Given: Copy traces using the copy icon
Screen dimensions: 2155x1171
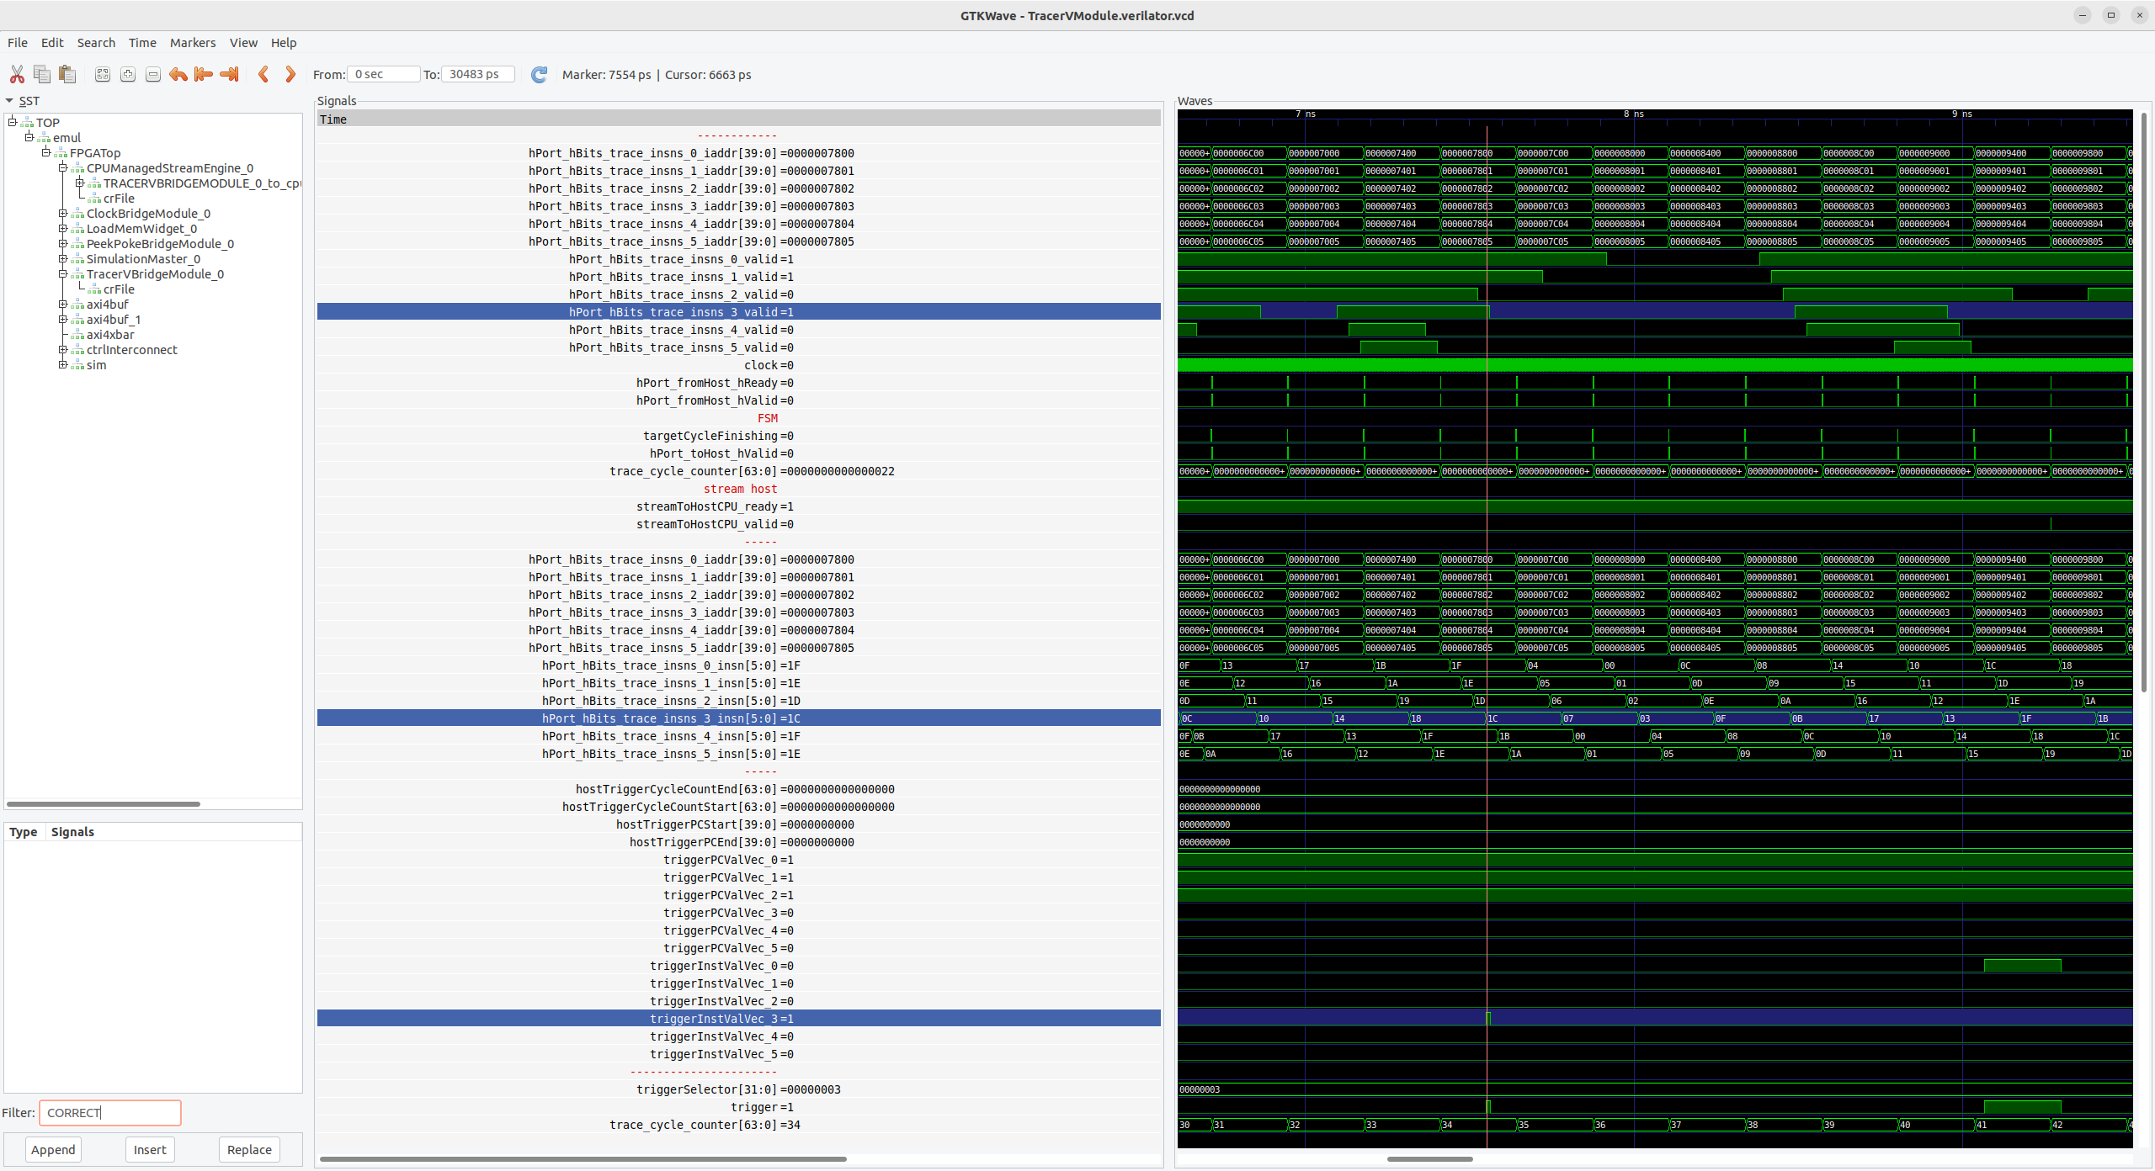Looking at the screenshot, I should 41,74.
